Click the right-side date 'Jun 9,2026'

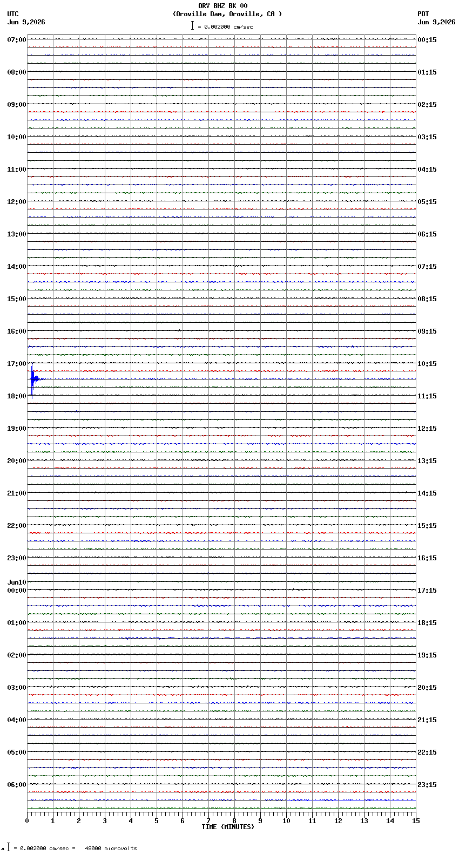tap(437, 22)
